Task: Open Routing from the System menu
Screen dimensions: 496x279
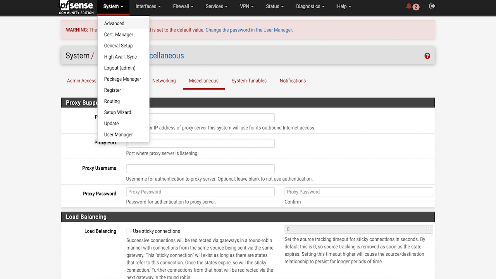Action: tap(123, 102)
